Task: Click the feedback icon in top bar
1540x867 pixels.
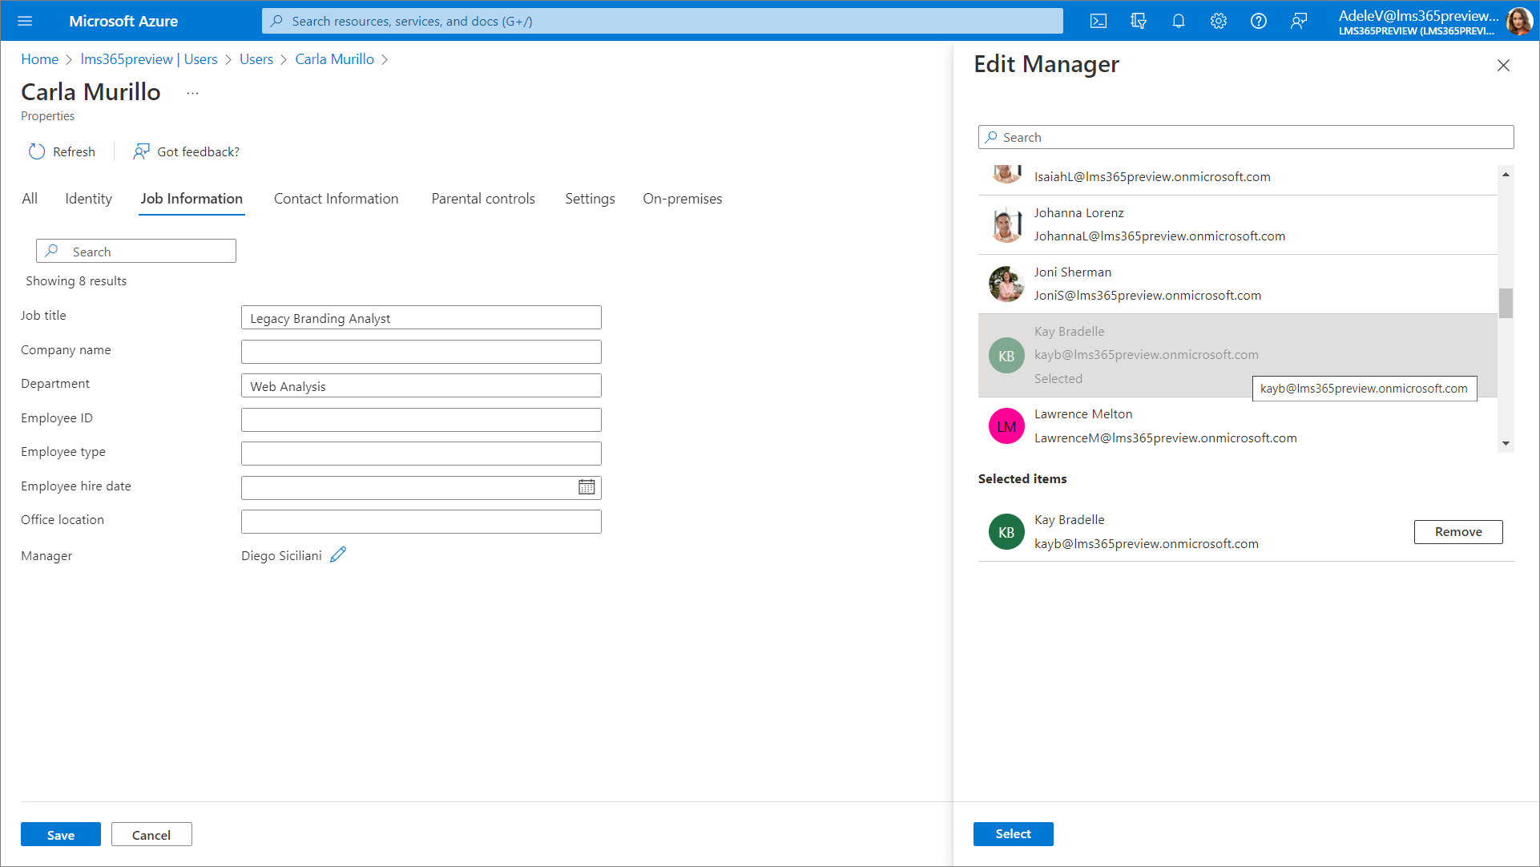Action: pyautogui.click(x=1299, y=21)
